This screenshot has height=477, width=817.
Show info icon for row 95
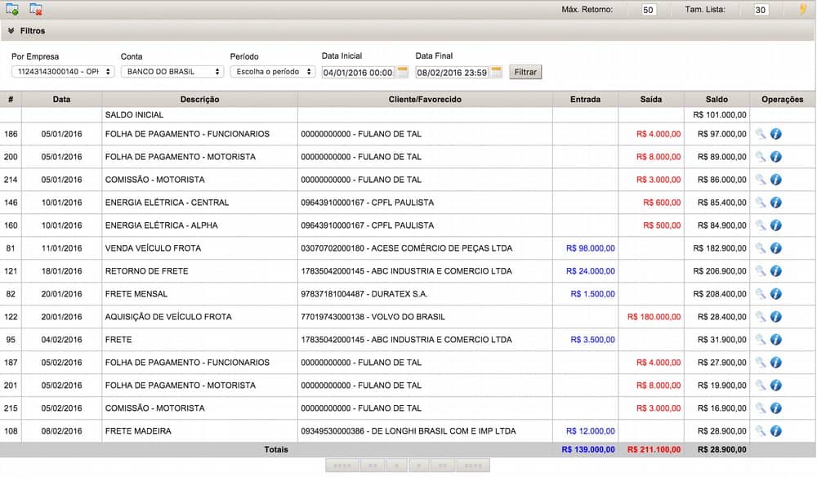click(776, 340)
